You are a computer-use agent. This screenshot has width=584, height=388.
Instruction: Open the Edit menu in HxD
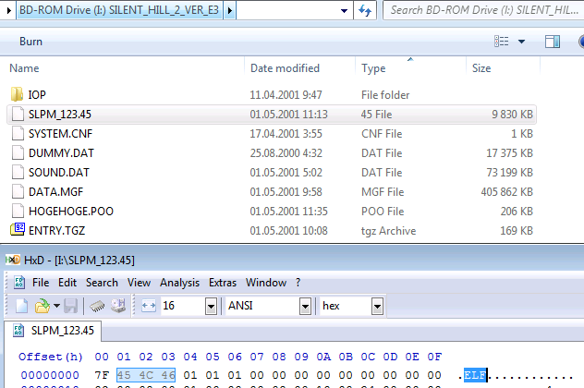pos(67,283)
